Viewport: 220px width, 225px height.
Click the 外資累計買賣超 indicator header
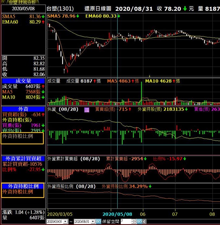click(23, 159)
